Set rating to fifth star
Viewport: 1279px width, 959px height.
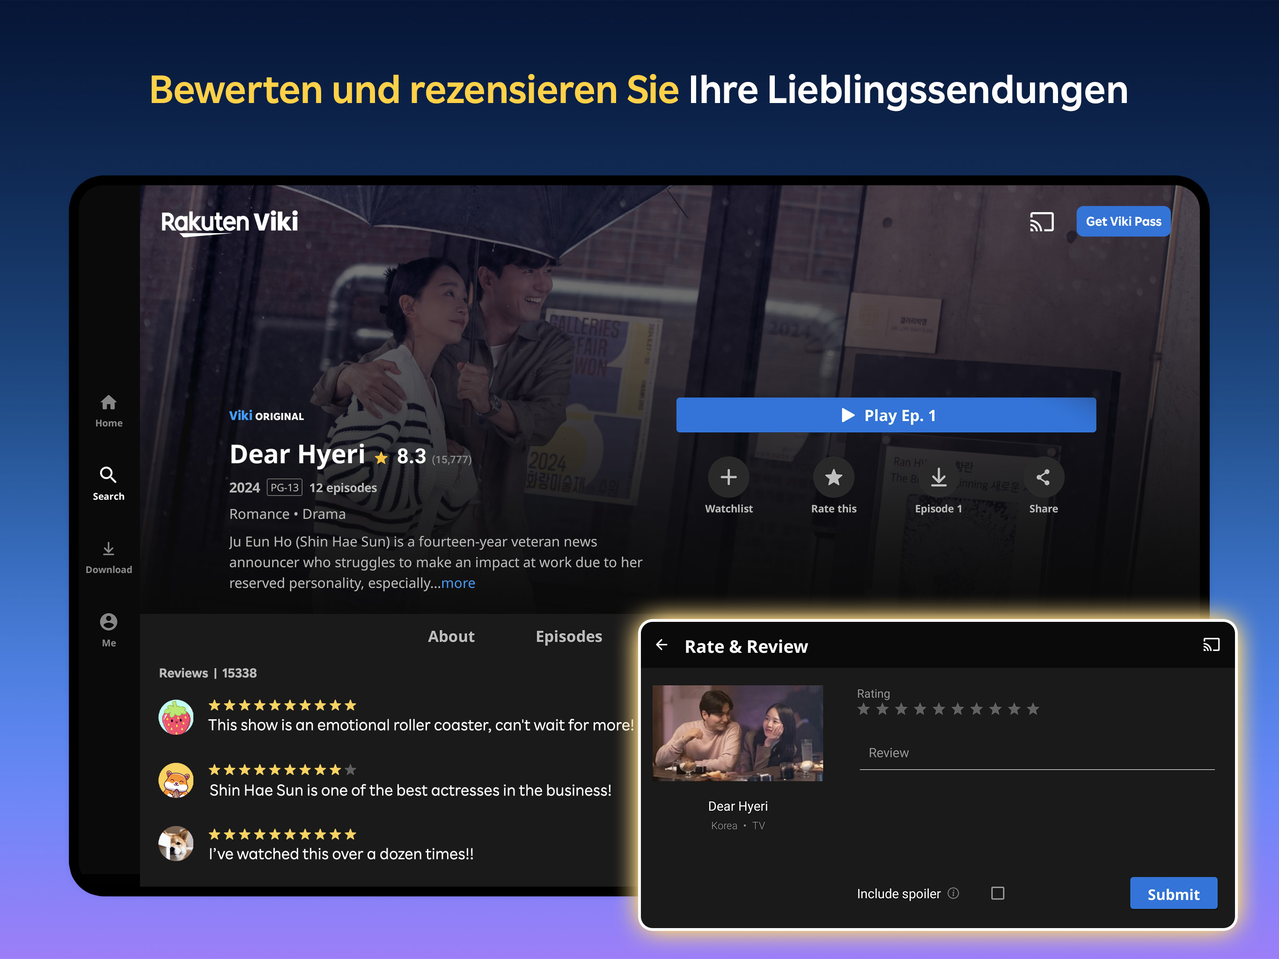tap(939, 709)
